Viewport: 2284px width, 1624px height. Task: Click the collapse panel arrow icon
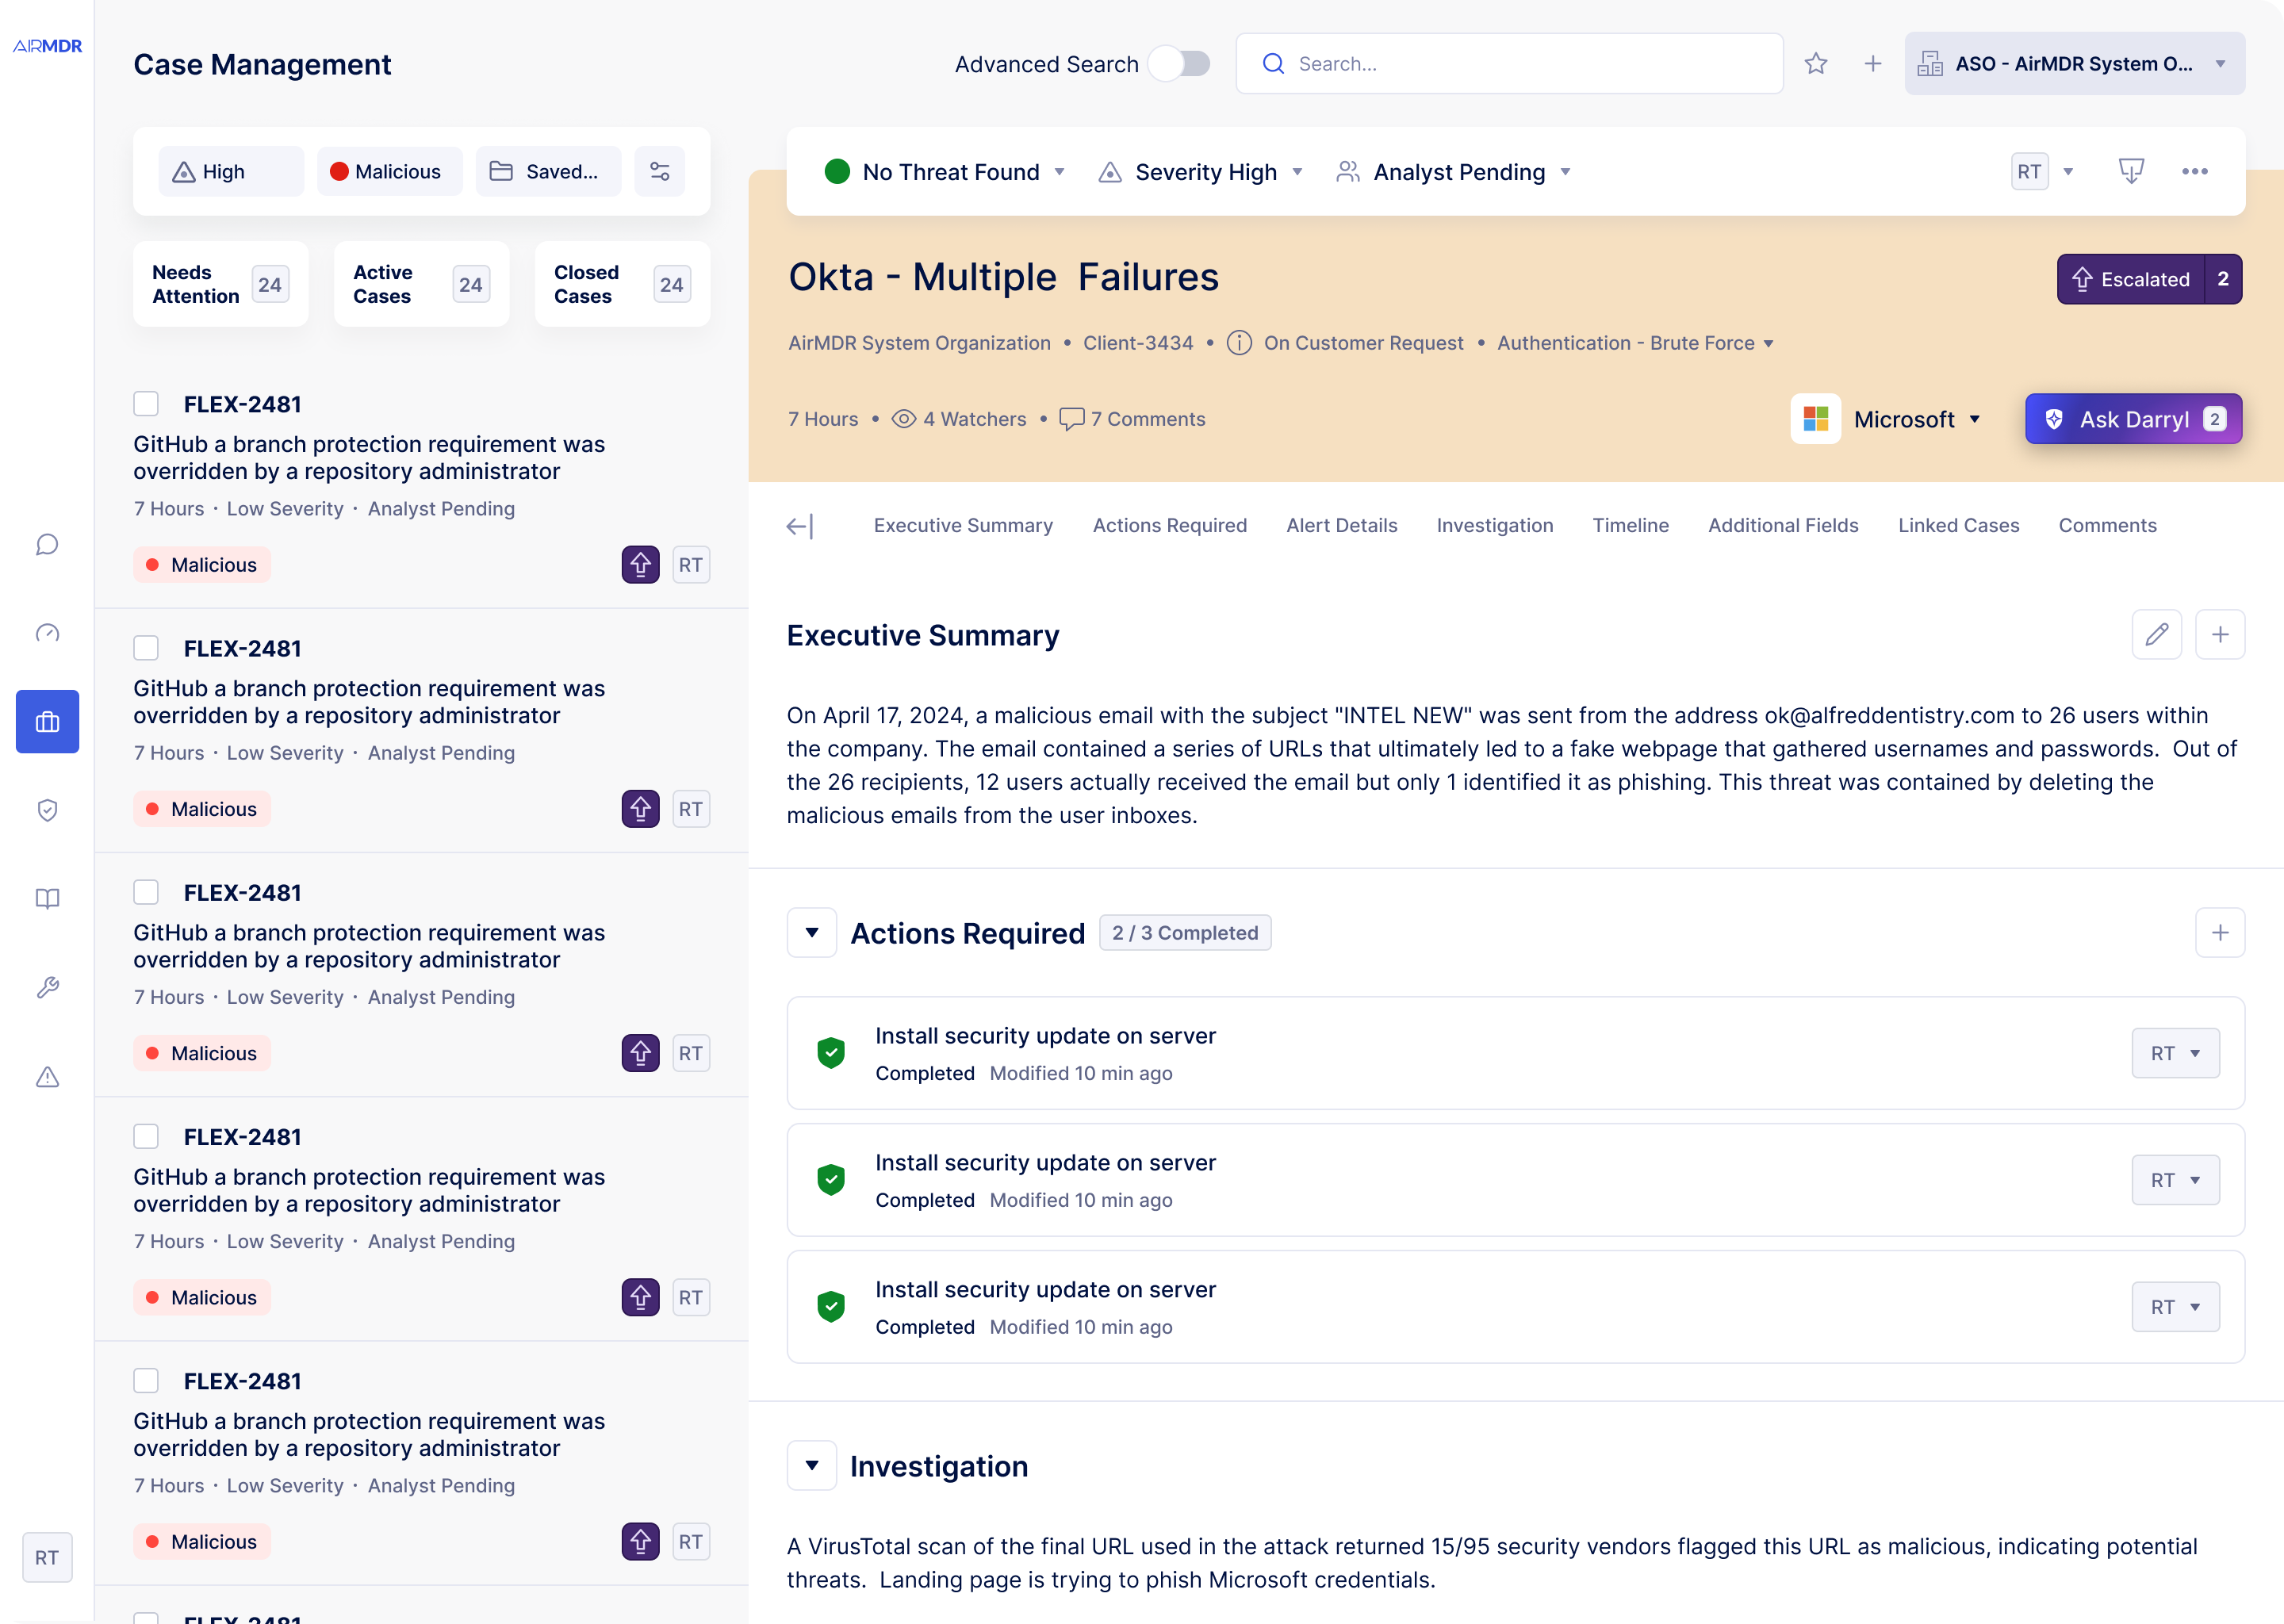800,526
